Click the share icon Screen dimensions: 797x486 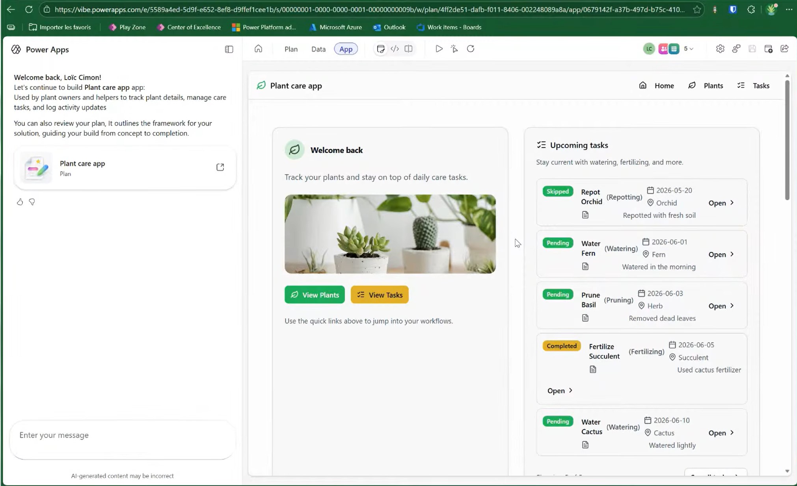click(x=784, y=49)
